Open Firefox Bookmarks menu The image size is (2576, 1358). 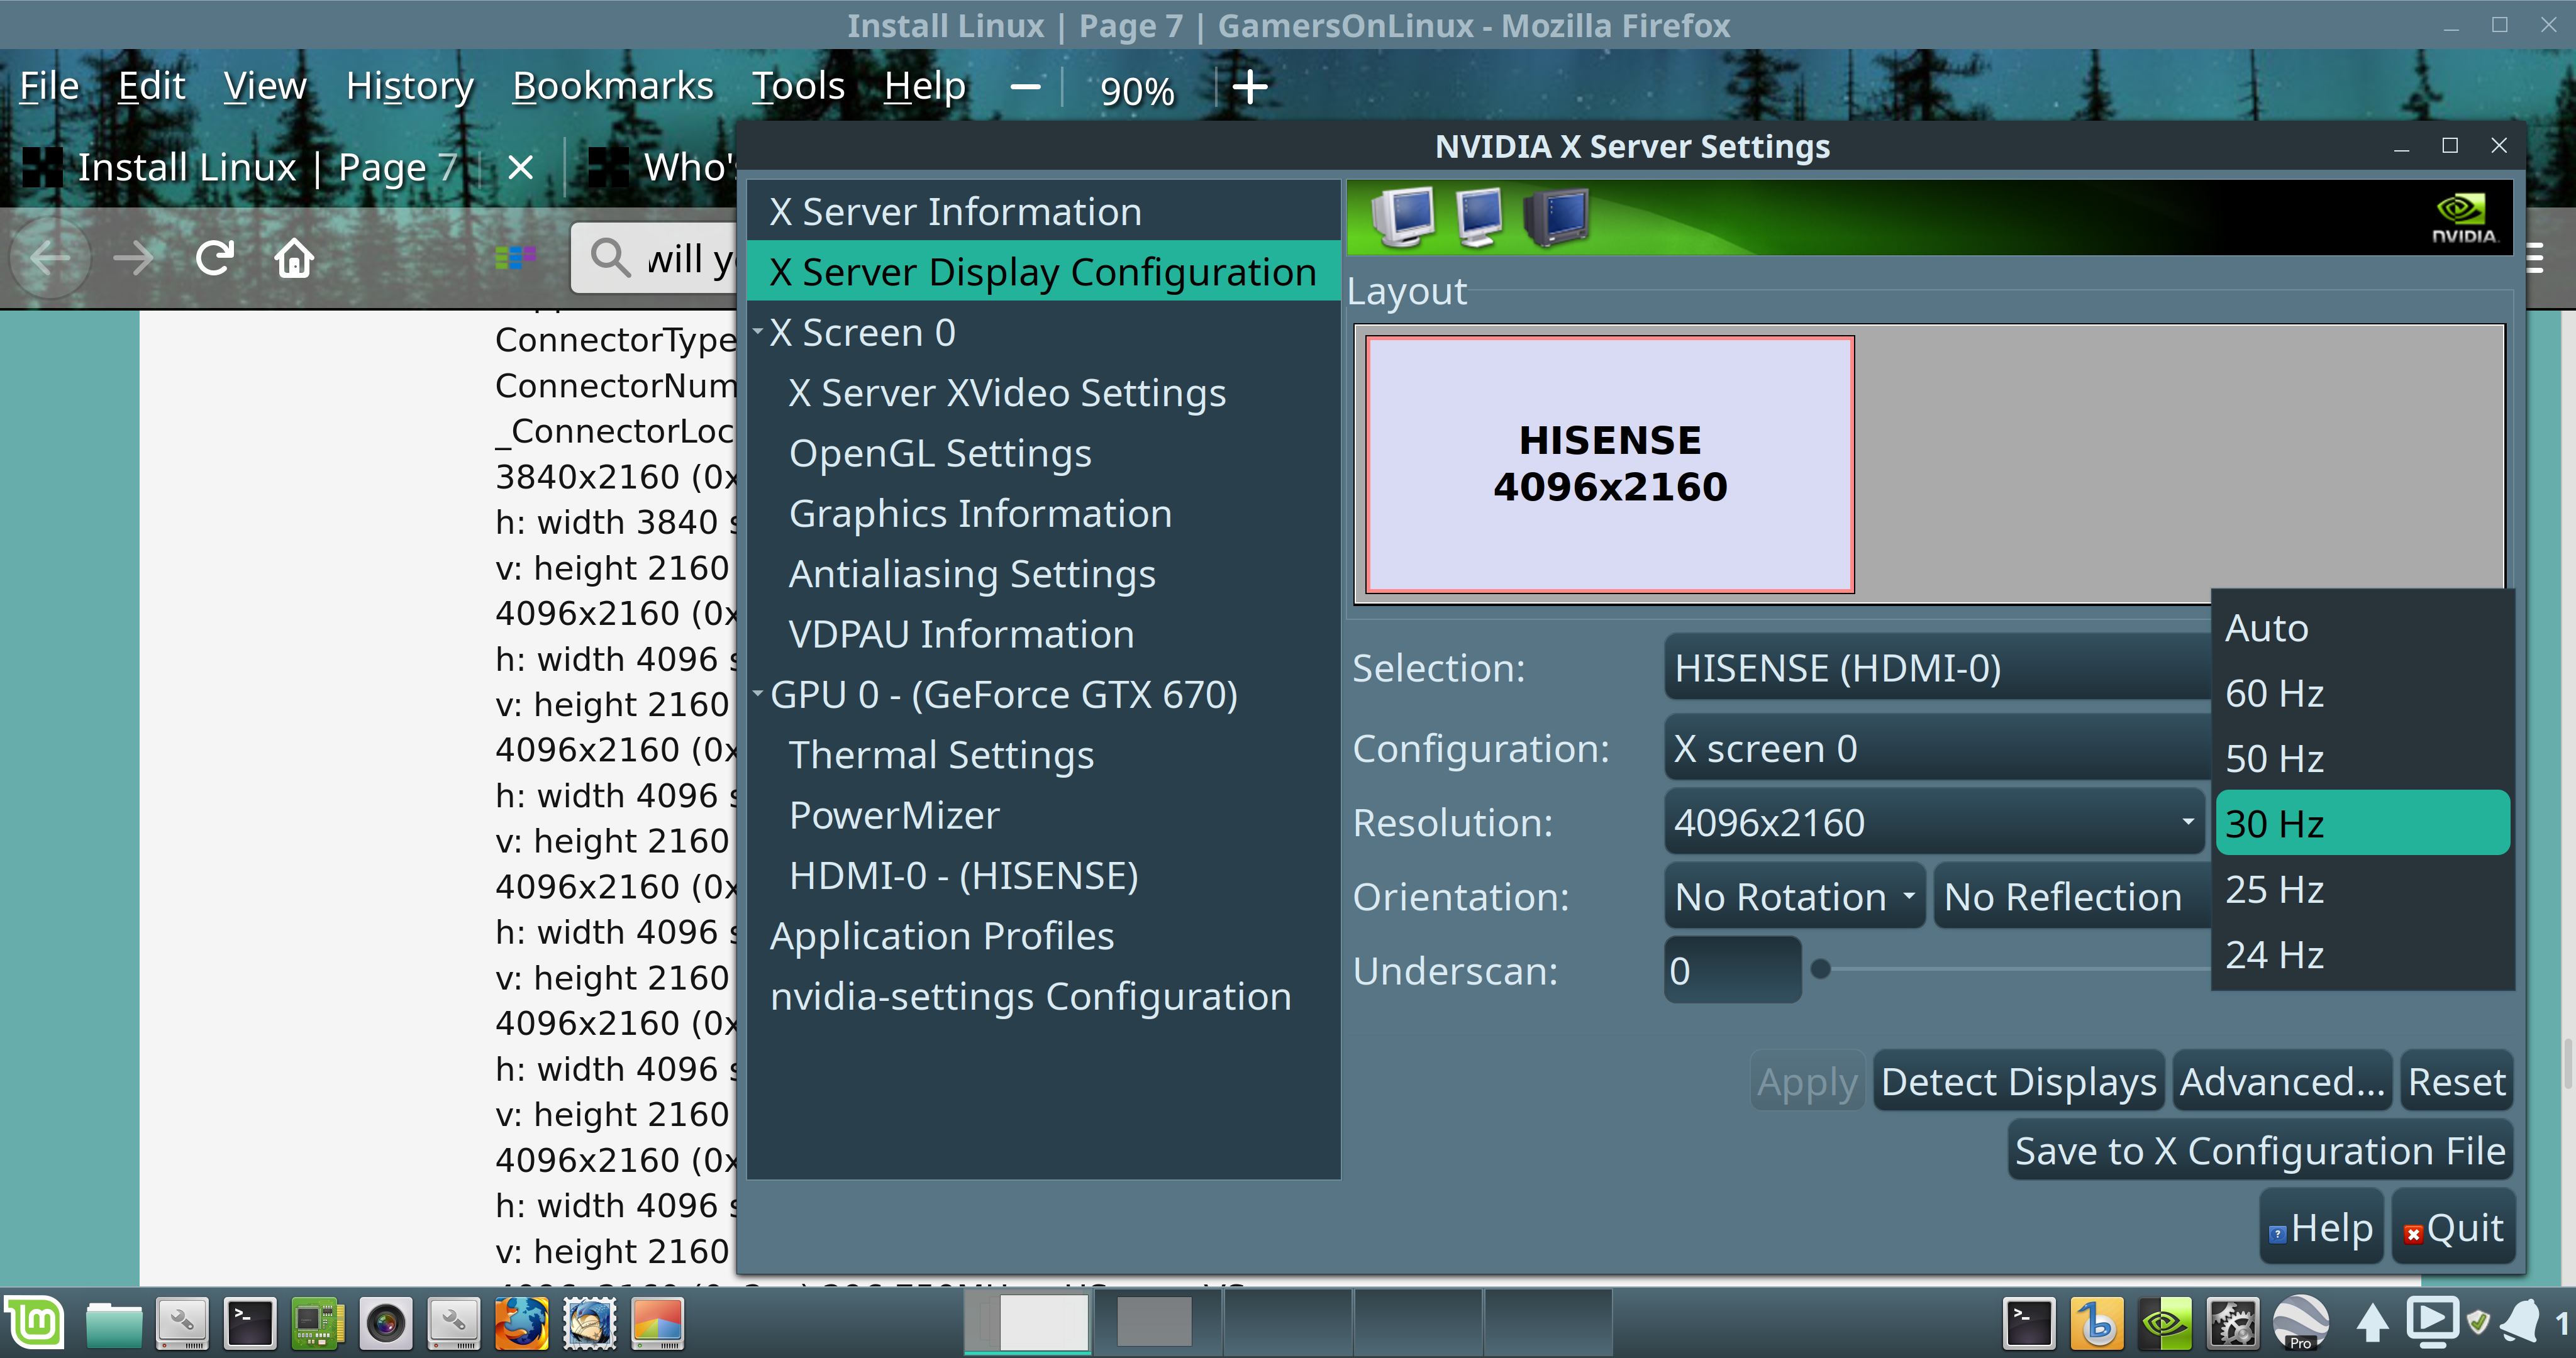(x=613, y=86)
